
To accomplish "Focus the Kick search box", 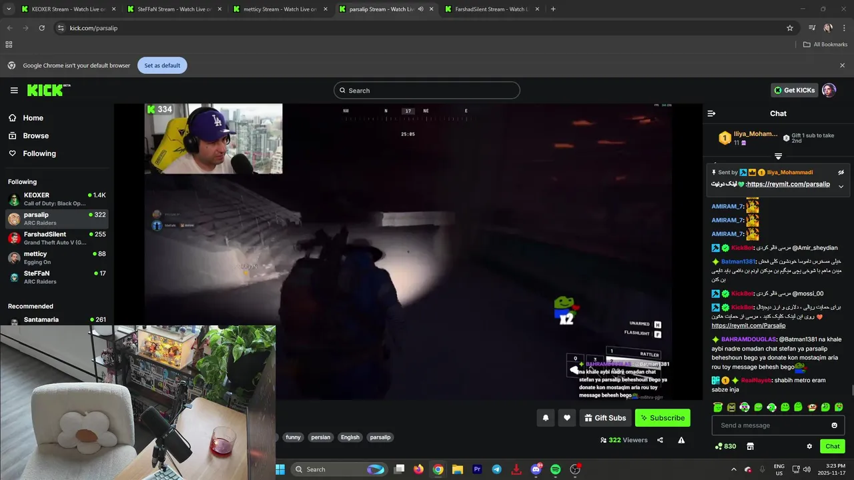I will pyautogui.click(x=427, y=90).
